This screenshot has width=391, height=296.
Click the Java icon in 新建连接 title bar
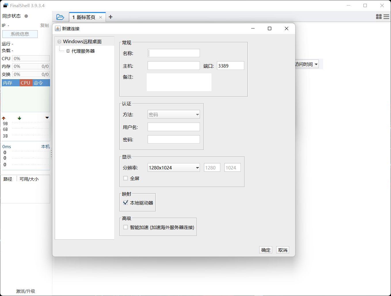coord(58,28)
